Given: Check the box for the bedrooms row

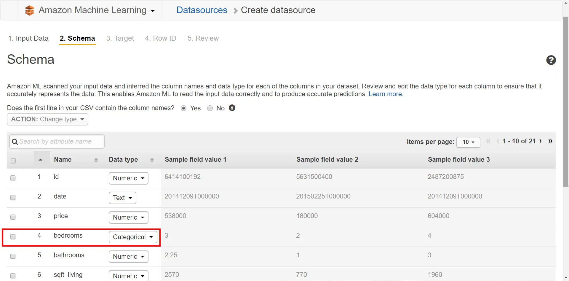Looking at the screenshot, I should click(x=13, y=236).
